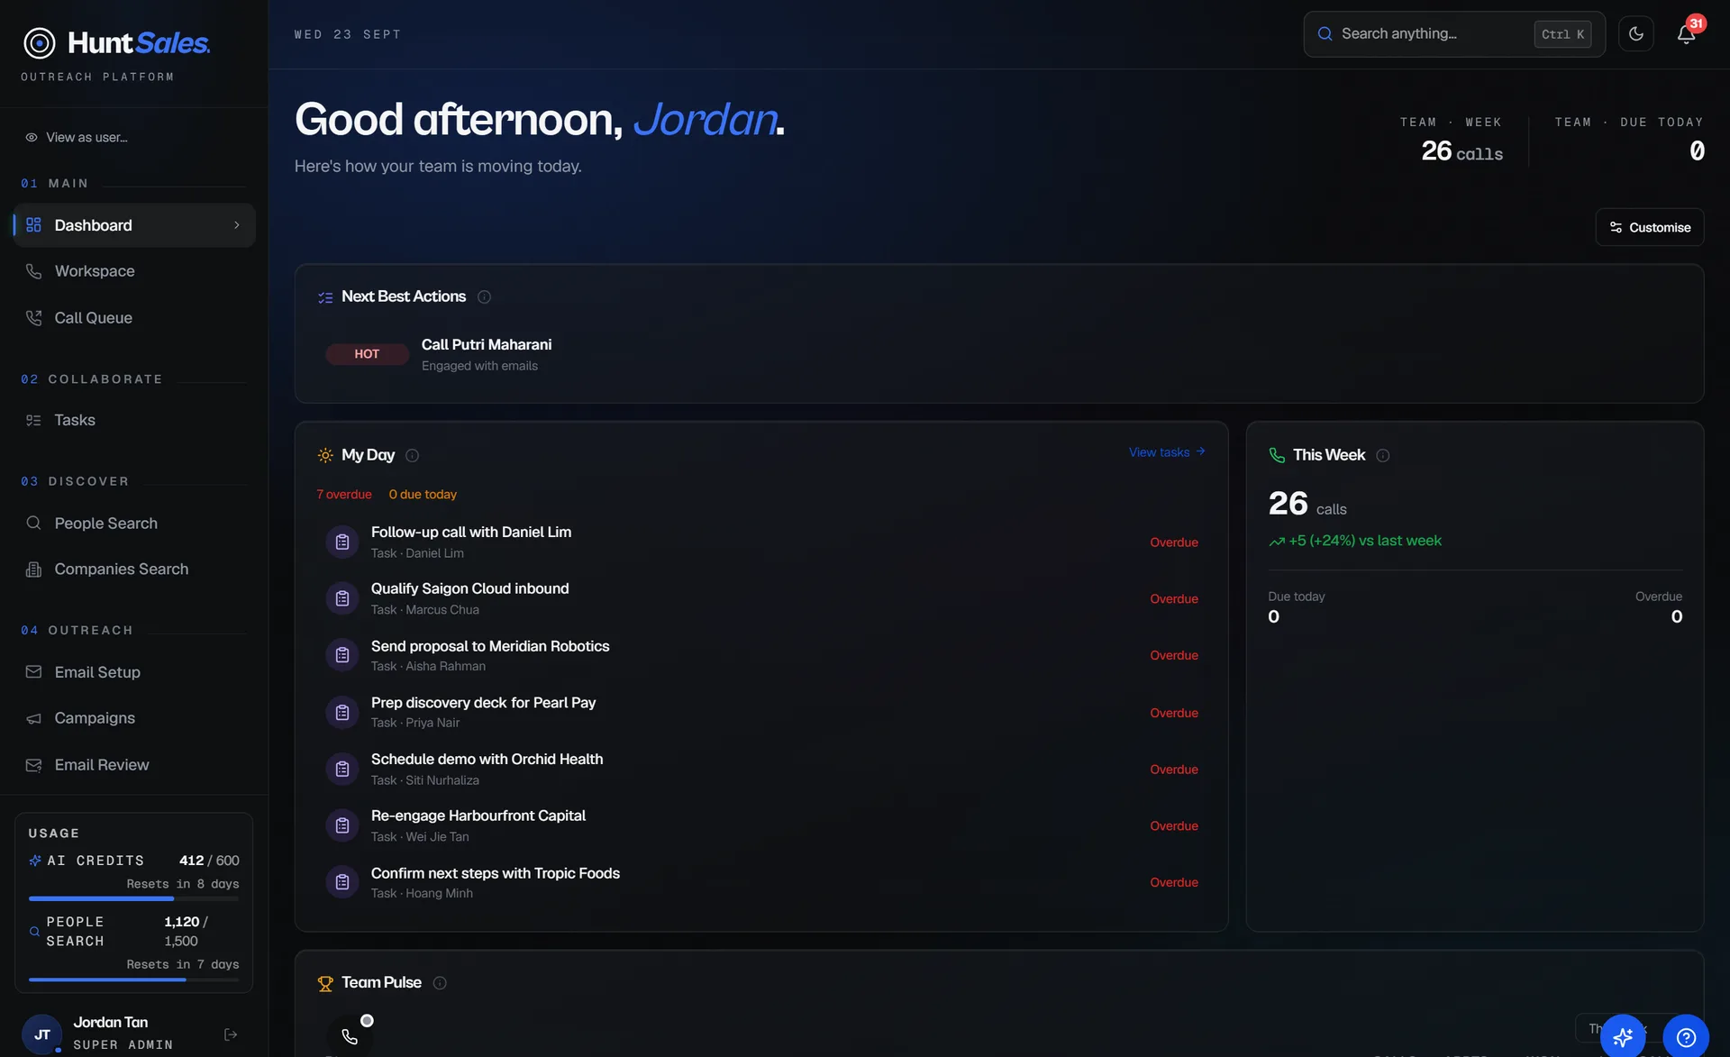
Task: Open notifications bell with 31 badge
Action: 1686,34
